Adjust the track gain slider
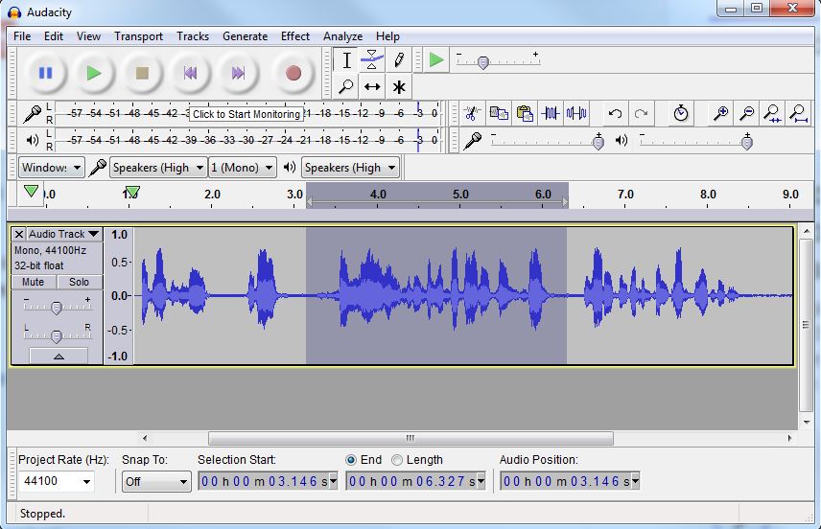Viewport: 821px width, 529px height. [56, 308]
